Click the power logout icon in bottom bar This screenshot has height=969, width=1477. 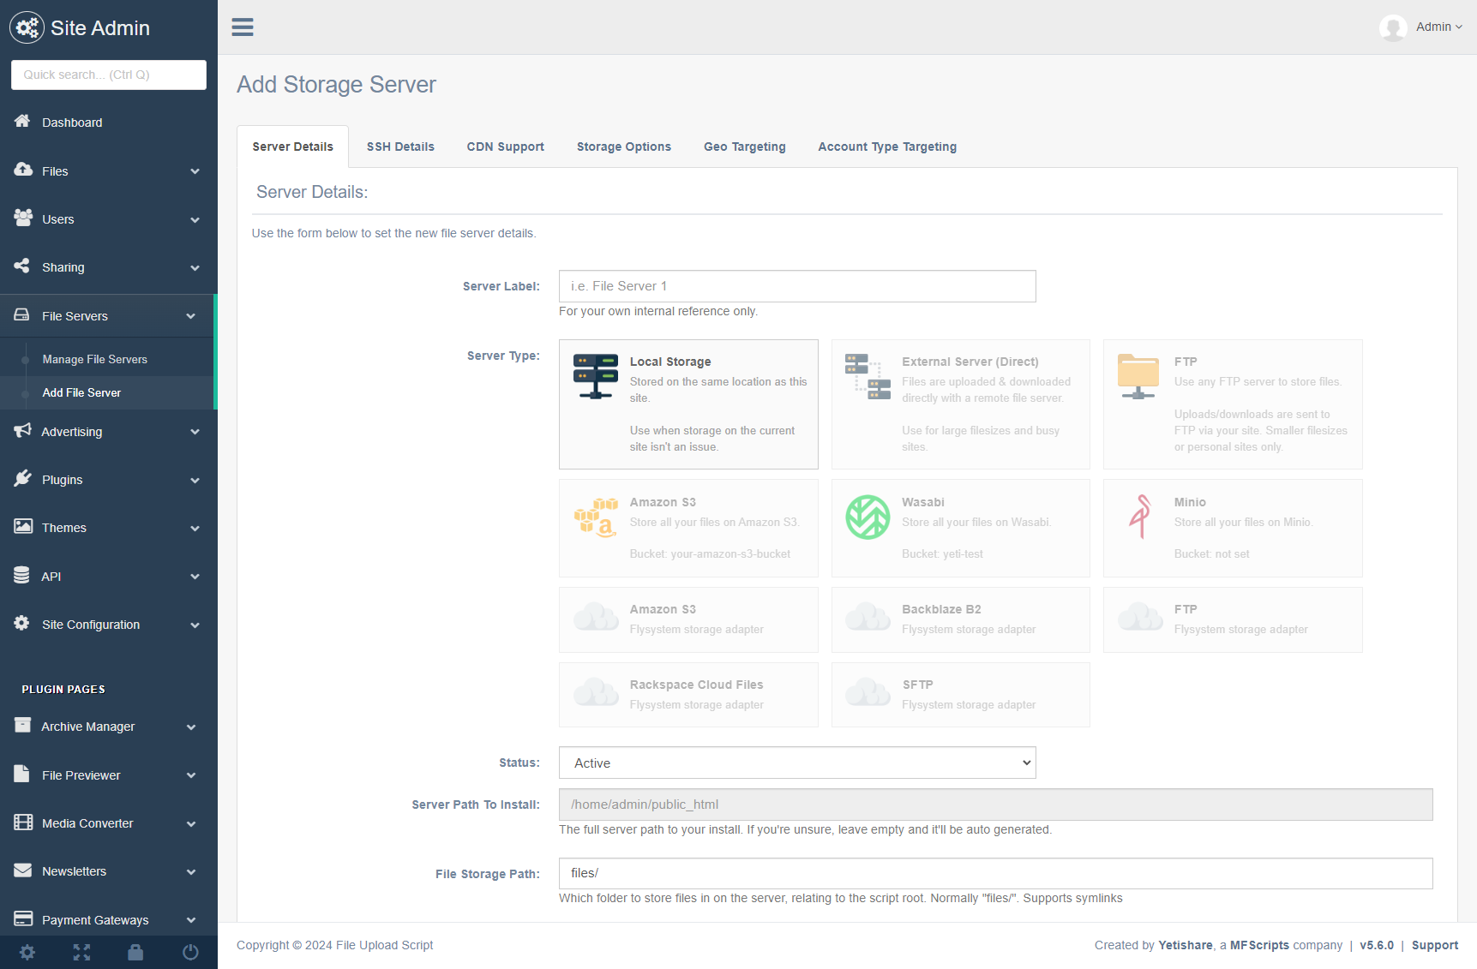pos(190,952)
